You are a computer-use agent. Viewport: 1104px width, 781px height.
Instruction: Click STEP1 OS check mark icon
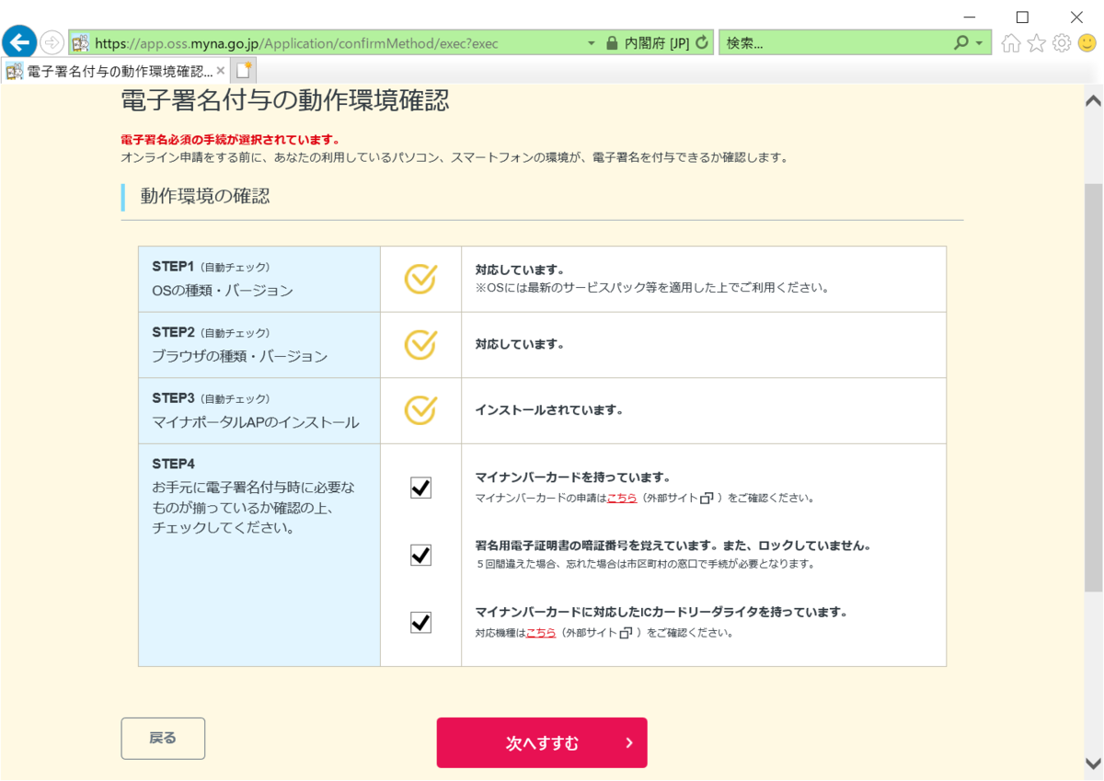pos(420,279)
